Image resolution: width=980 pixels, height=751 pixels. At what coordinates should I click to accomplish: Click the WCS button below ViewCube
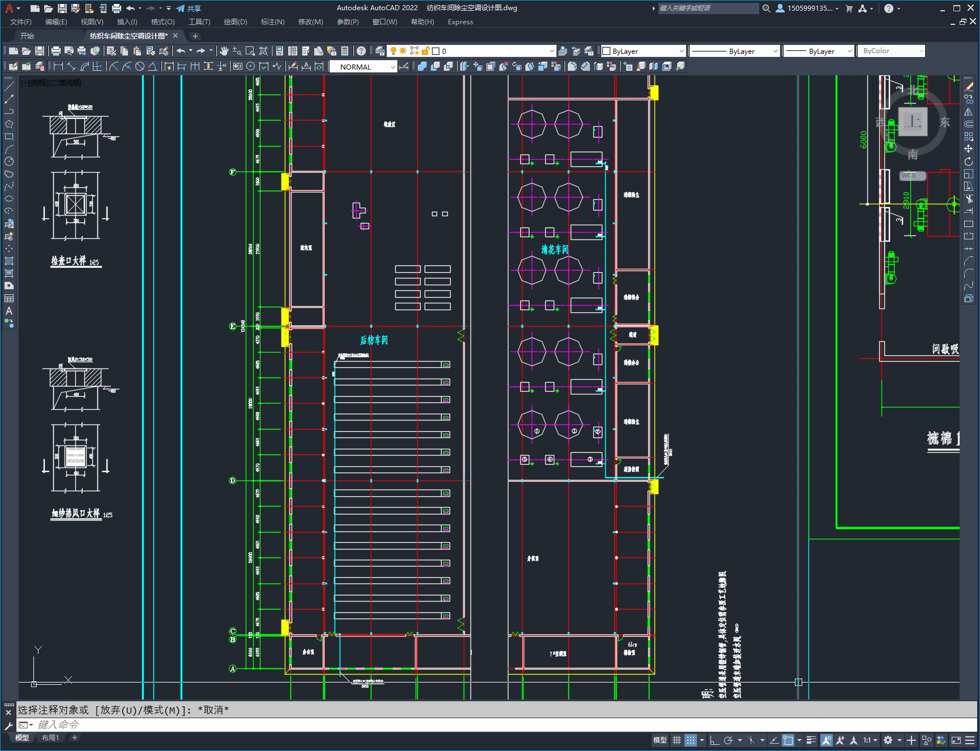(x=912, y=175)
